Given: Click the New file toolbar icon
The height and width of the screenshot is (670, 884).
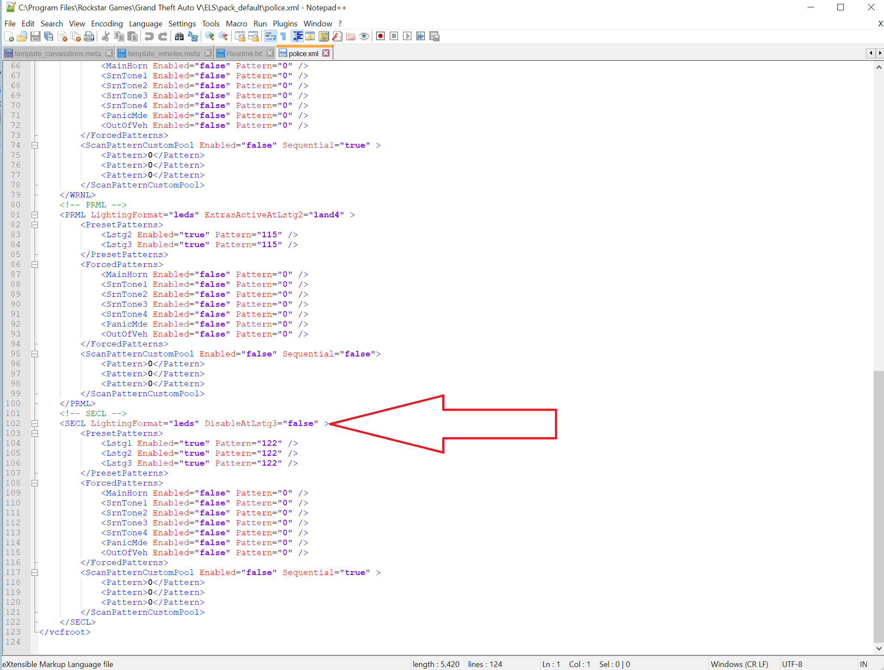Looking at the screenshot, I should [9, 36].
